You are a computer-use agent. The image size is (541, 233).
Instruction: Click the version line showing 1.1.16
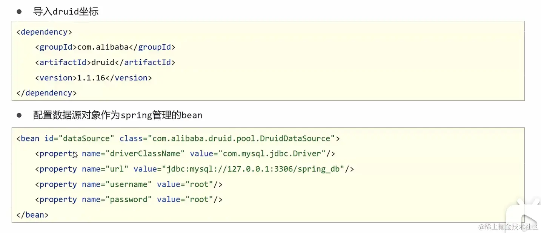pos(94,78)
